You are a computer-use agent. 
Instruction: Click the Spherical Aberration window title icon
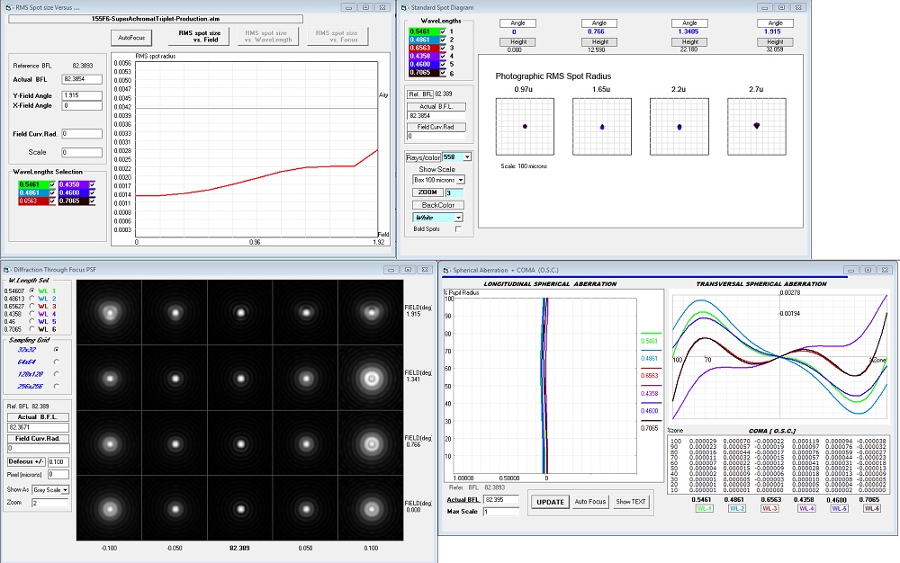[x=445, y=268]
